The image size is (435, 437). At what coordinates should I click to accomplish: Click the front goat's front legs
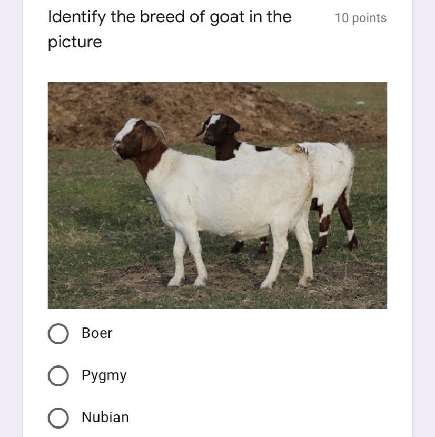190,258
